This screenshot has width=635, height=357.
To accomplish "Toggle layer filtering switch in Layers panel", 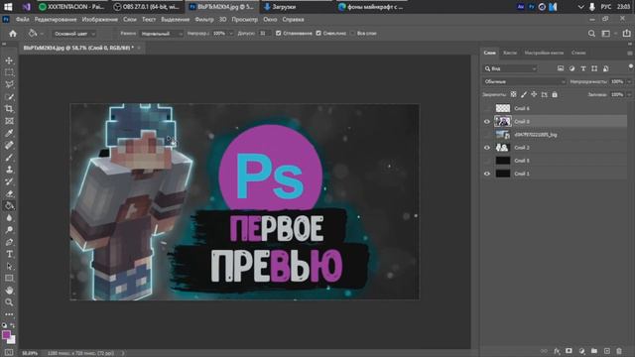I will (630, 66).
